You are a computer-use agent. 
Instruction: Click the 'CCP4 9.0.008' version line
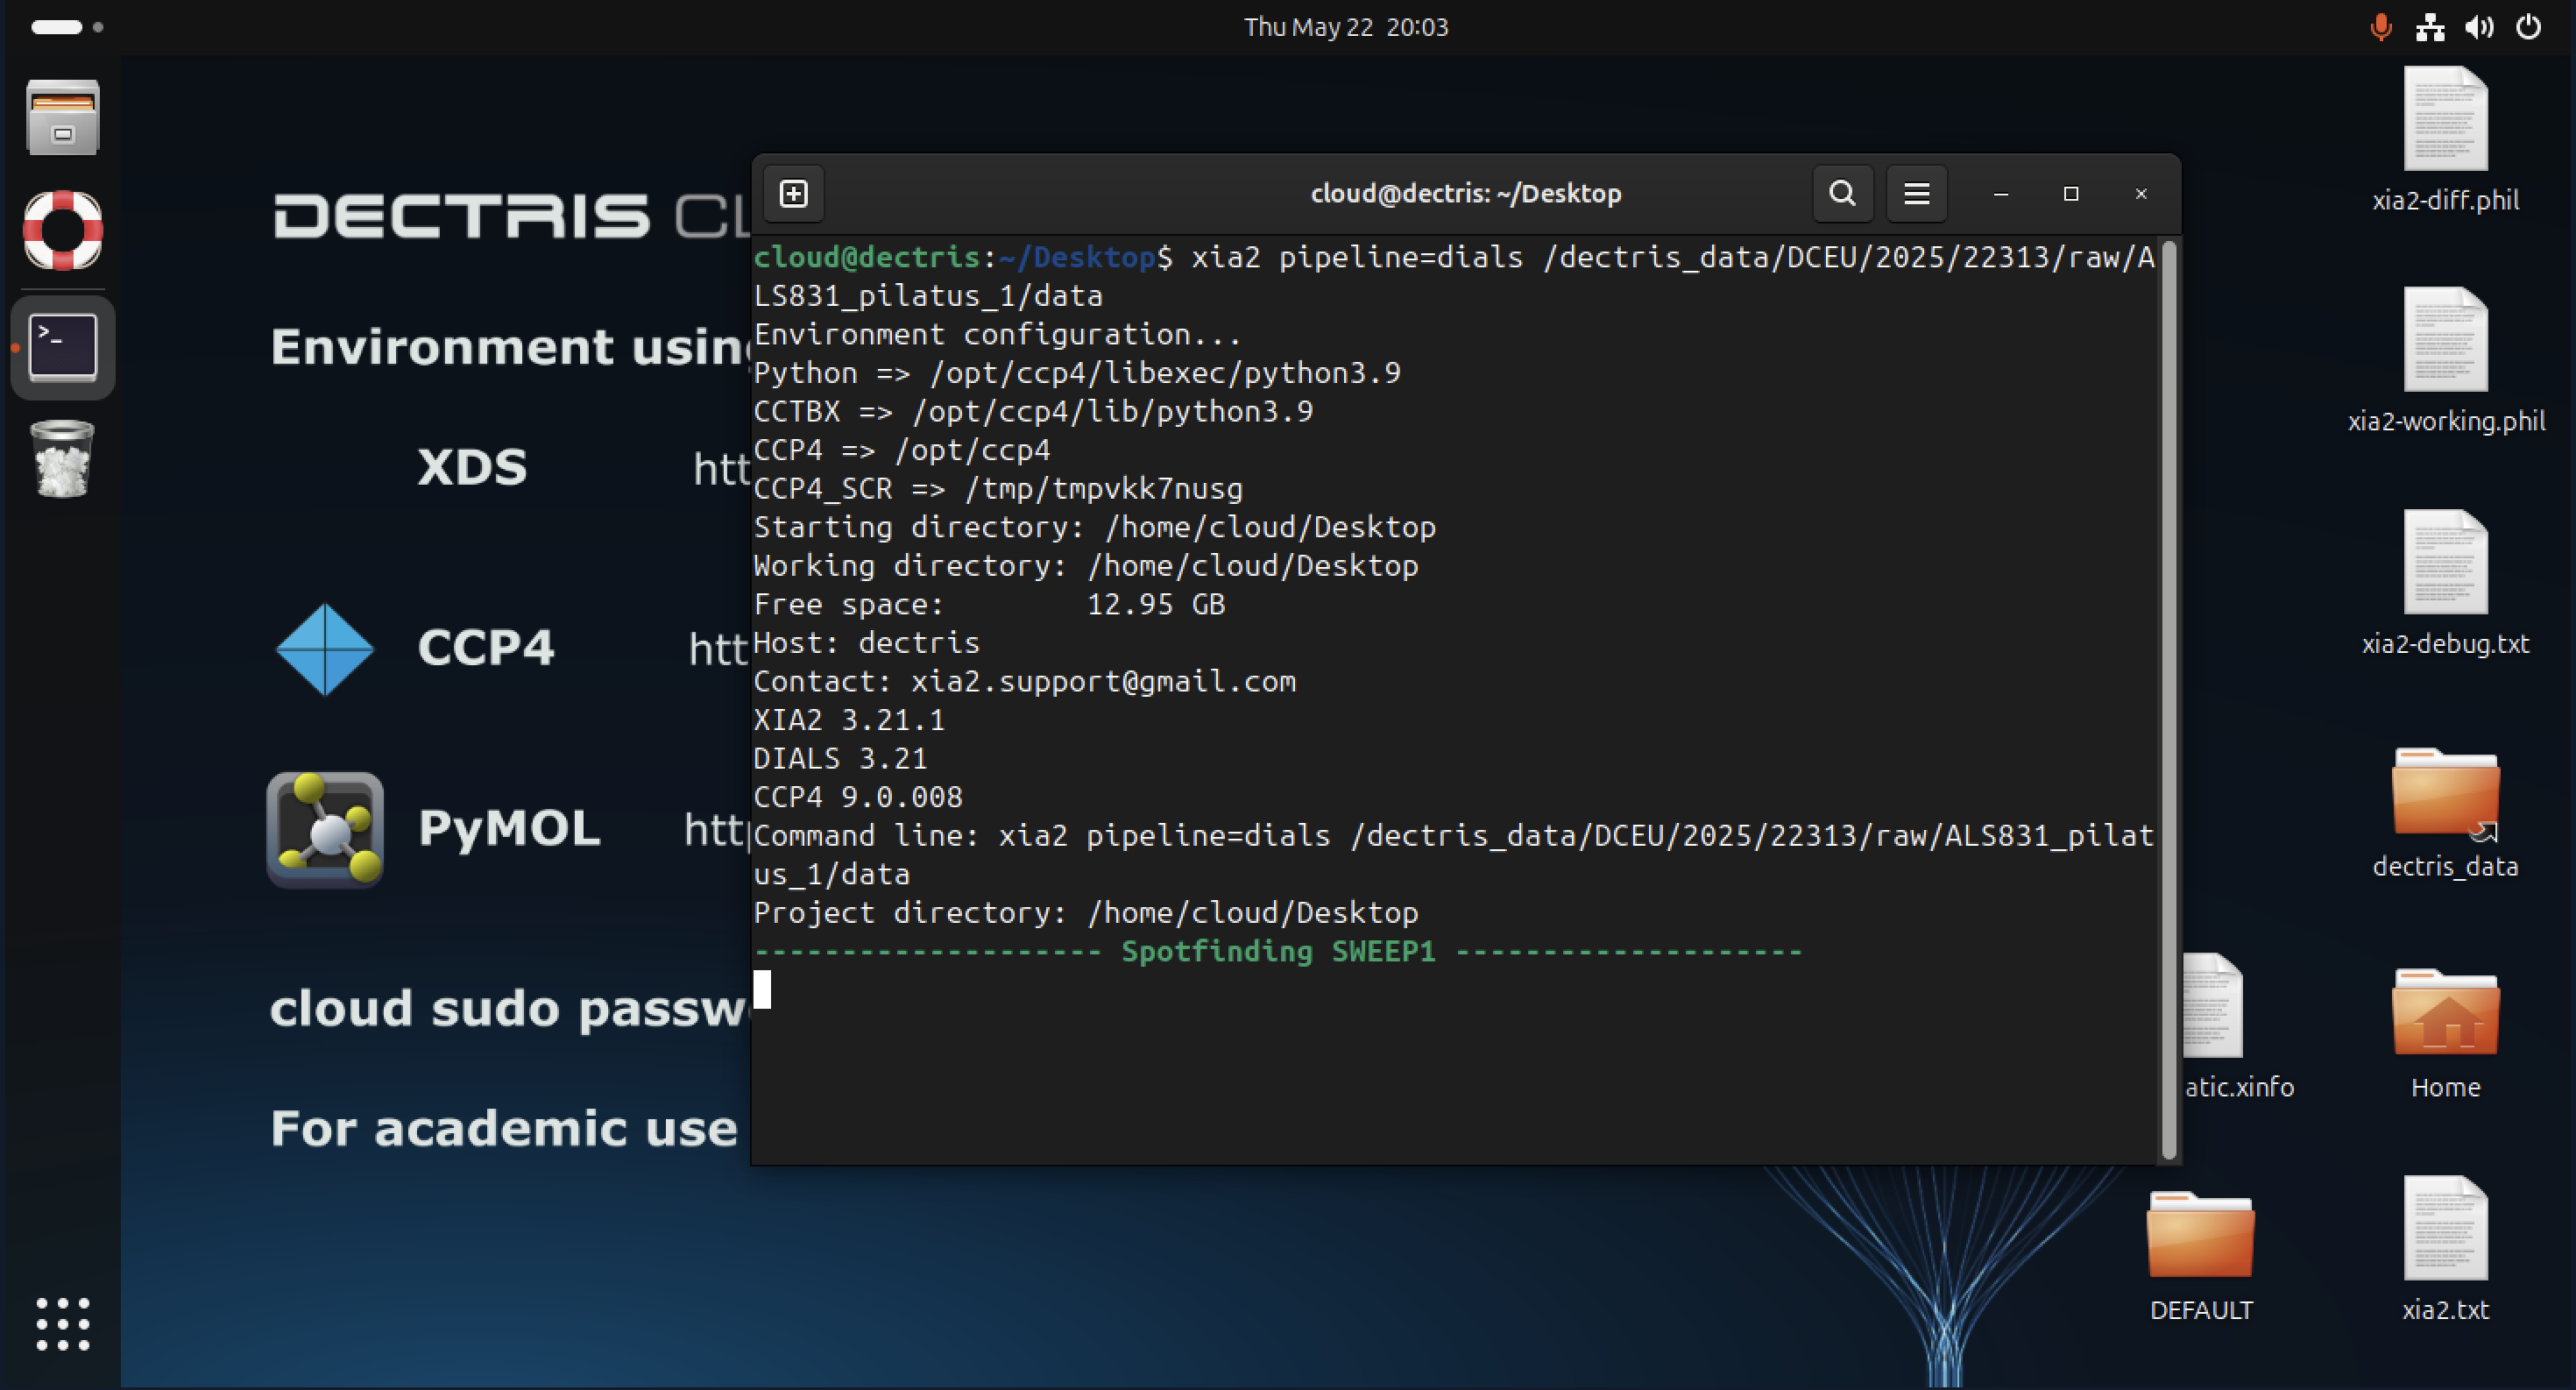click(x=858, y=797)
